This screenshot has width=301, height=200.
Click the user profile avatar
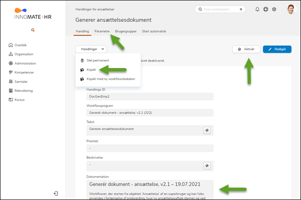(x=290, y=9)
